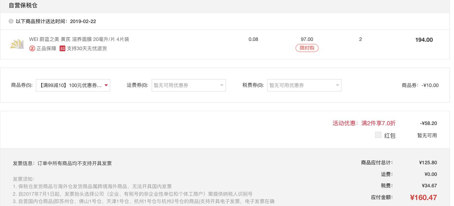The image size is (454, 206).
Task: Click the 发票信息 invoice notice line
Action: [x=62, y=163]
